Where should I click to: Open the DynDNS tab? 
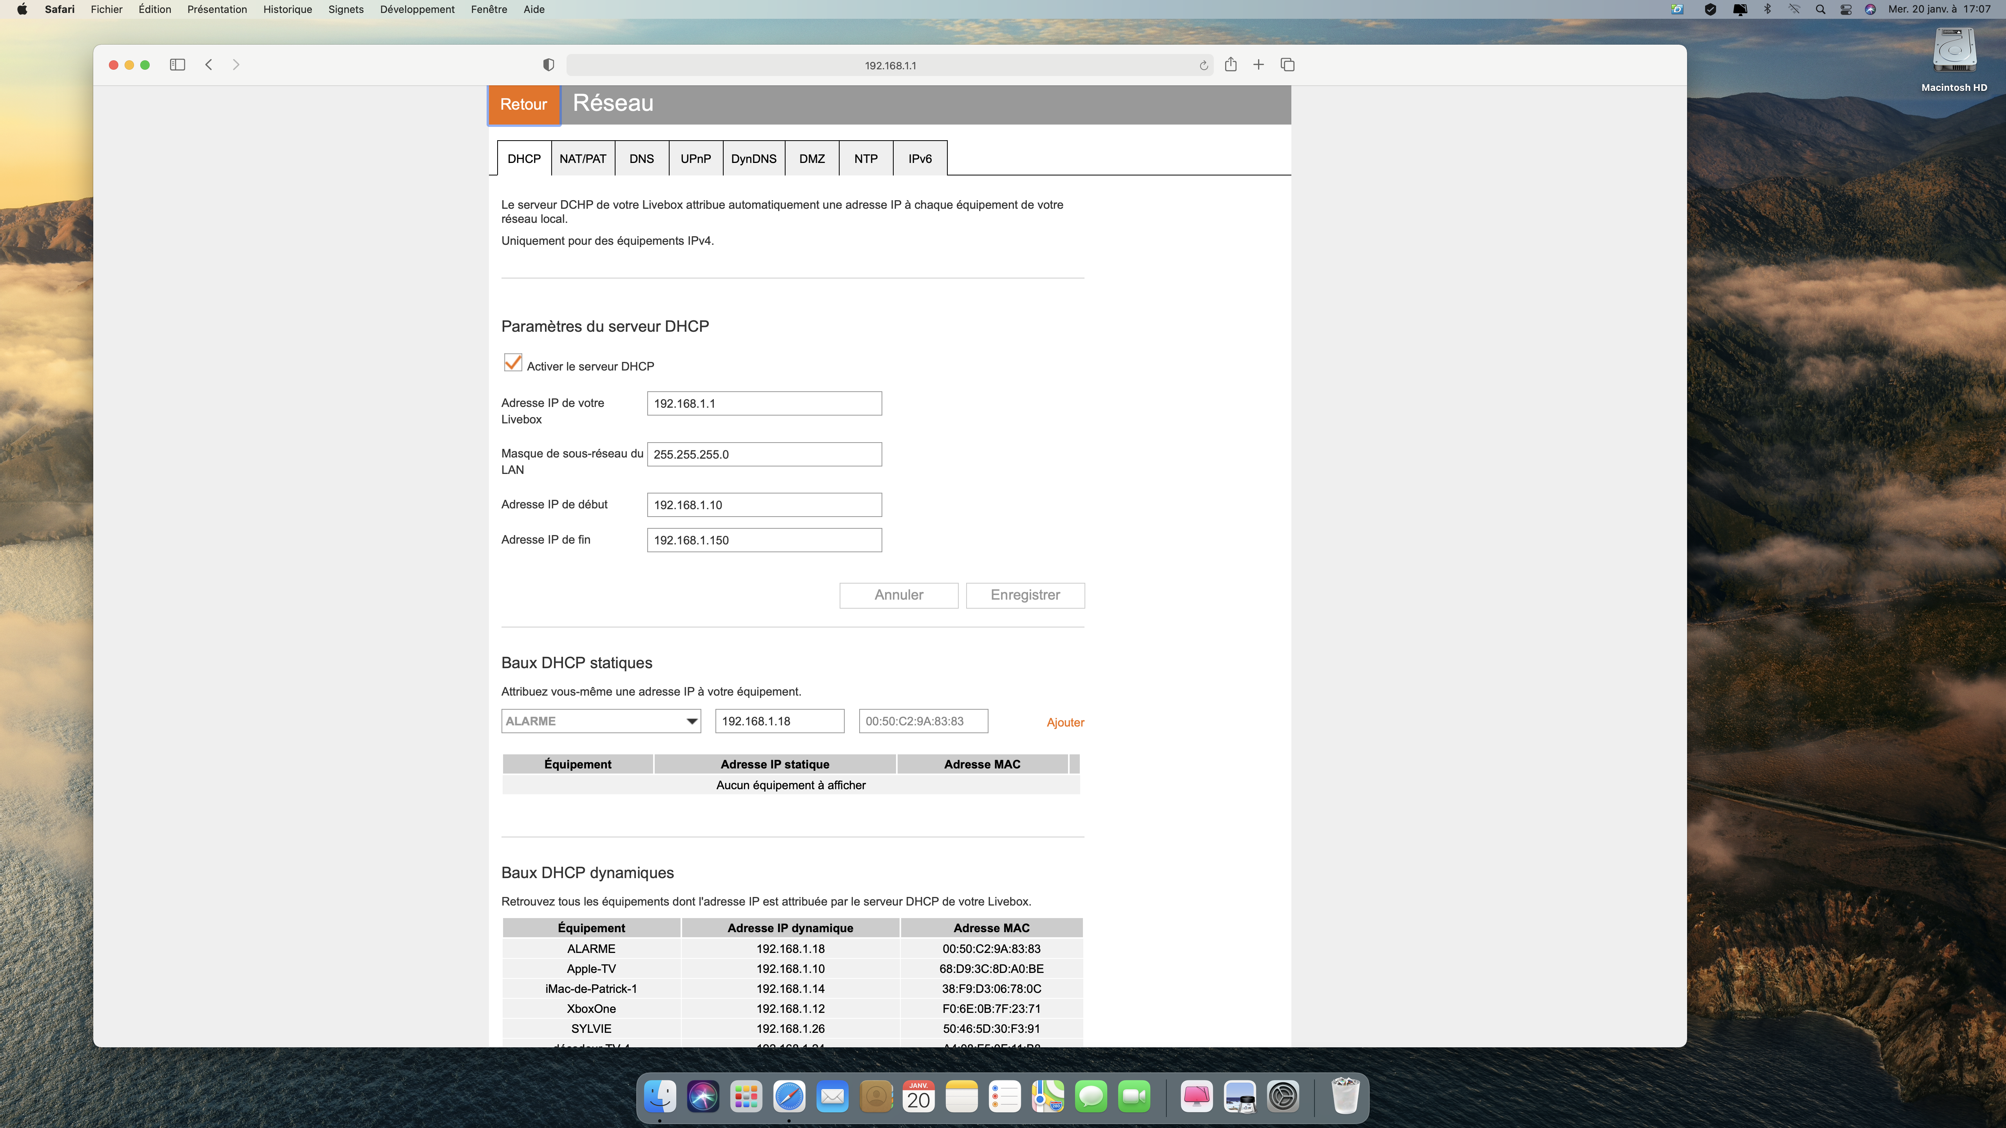[x=753, y=158]
